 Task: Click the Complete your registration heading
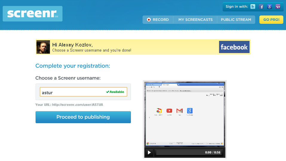(73, 66)
